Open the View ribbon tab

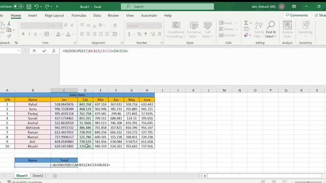tap(130, 16)
